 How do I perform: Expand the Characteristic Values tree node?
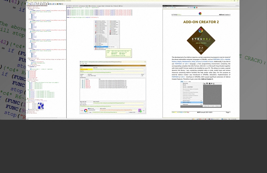pyautogui.click(x=27, y=111)
